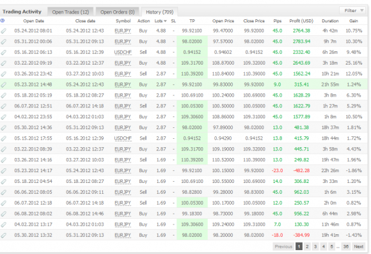Screen dimensions: 371x254
Task: Sort by Lots column header
Action: (160, 21)
